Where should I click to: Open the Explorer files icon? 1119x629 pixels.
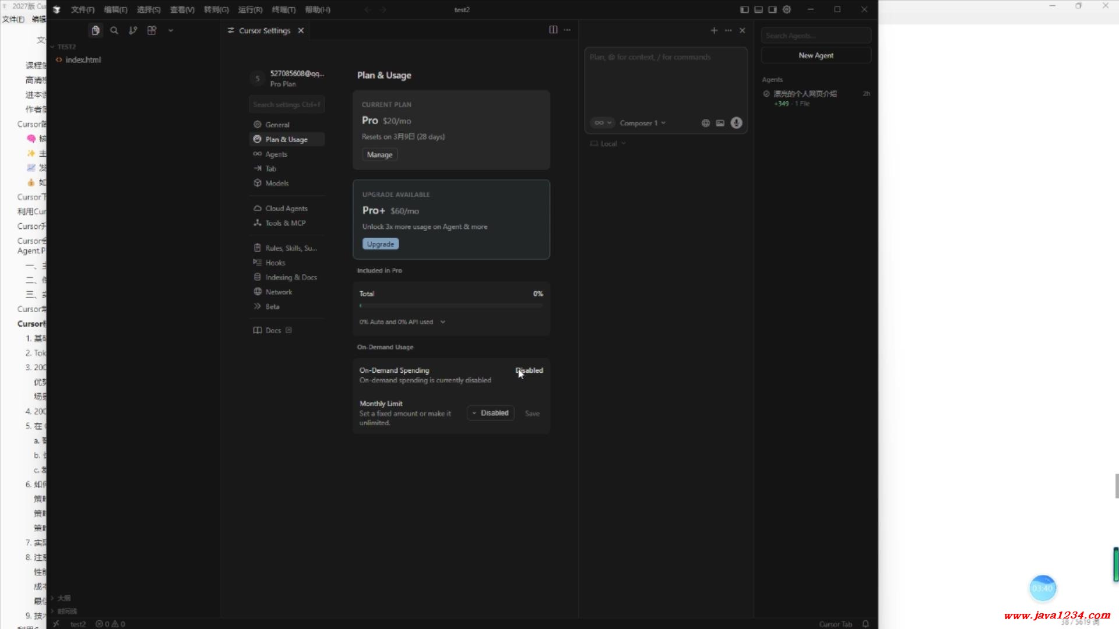pos(96,30)
